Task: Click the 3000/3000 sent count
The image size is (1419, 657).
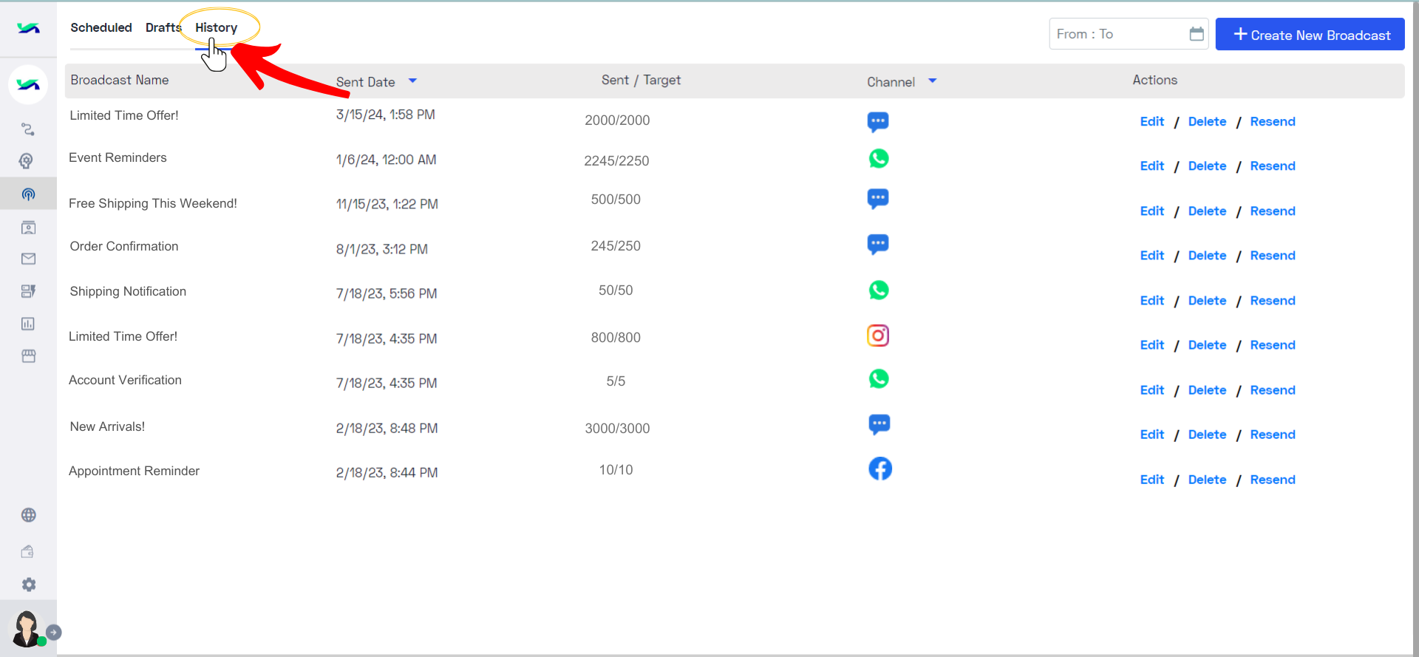Action: point(617,428)
